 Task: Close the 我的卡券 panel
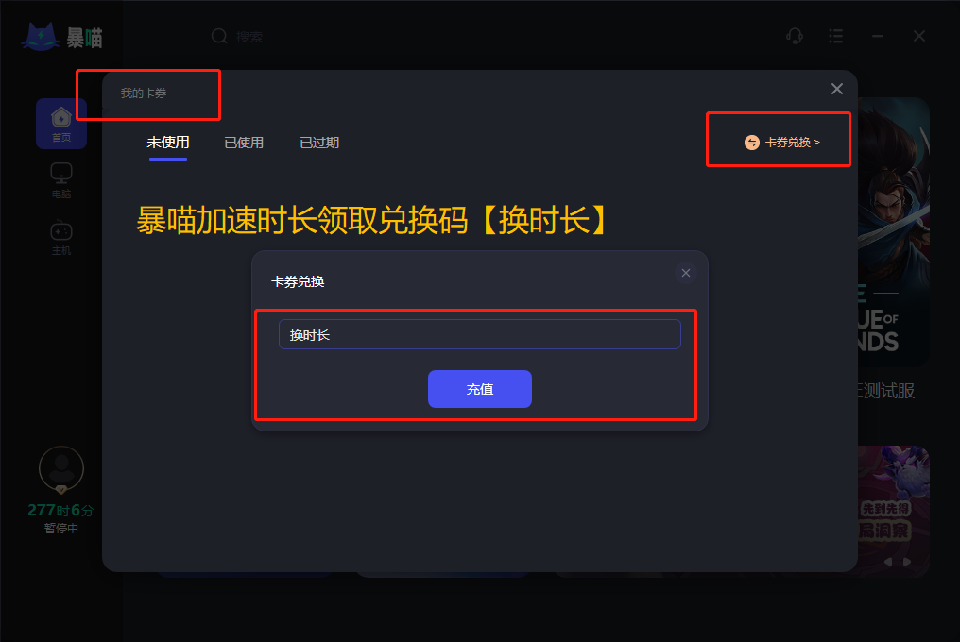[837, 89]
